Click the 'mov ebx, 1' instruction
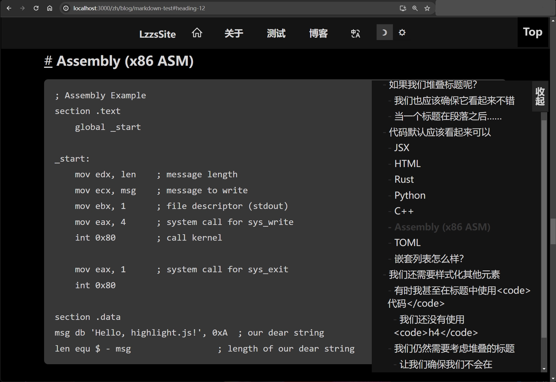556x382 pixels. point(100,206)
